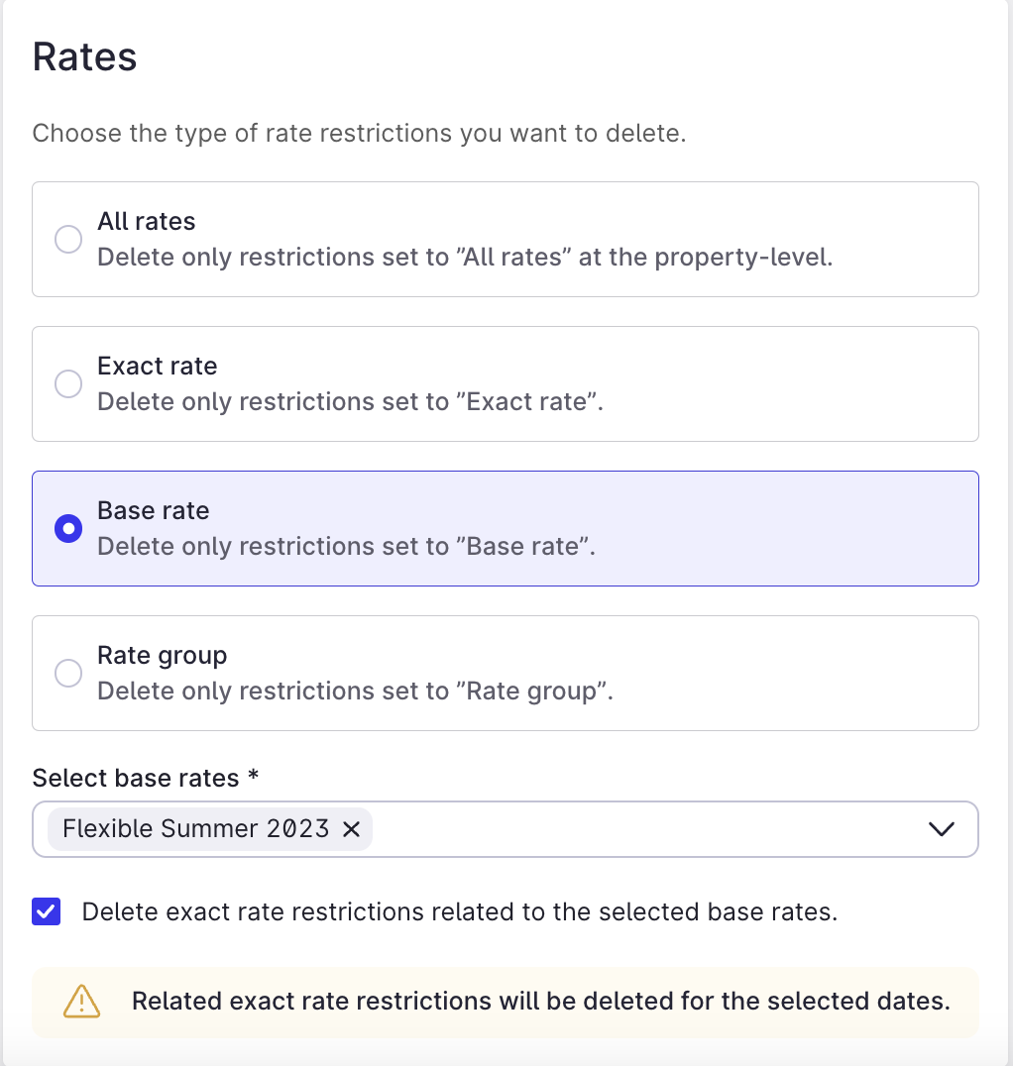Image resolution: width=1013 pixels, height=1066 pixels.
Task: Expand the base rates dropdown chevron
Action: coord(942,829)
